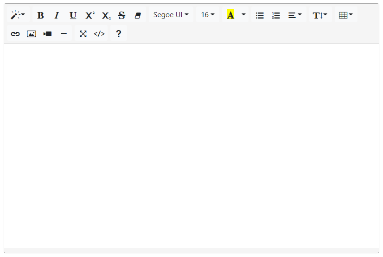Toggle full screen mode
383x257 pixels.
83,34
